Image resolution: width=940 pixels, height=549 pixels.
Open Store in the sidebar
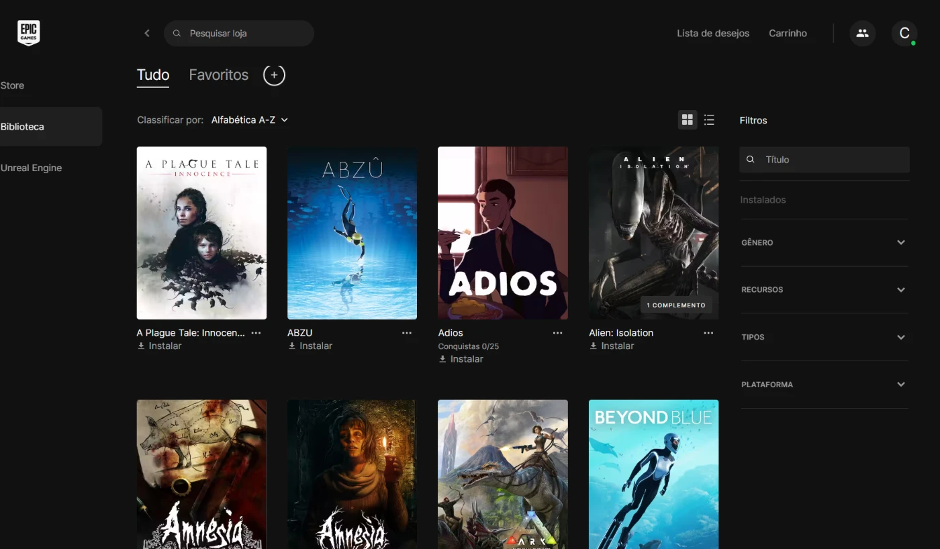click(12, 85)
